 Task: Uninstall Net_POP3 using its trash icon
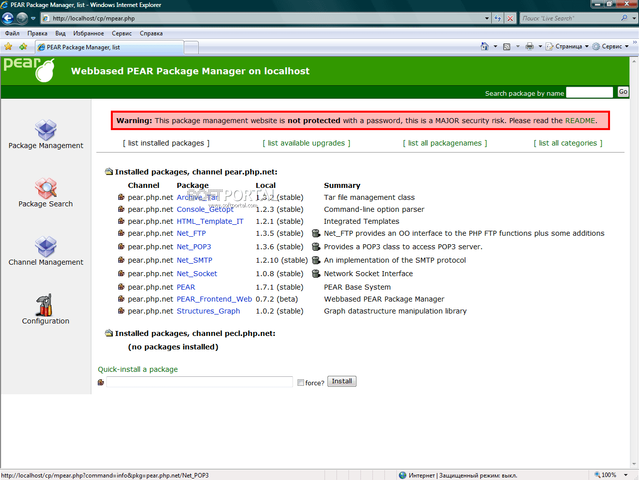coord(316,247)
